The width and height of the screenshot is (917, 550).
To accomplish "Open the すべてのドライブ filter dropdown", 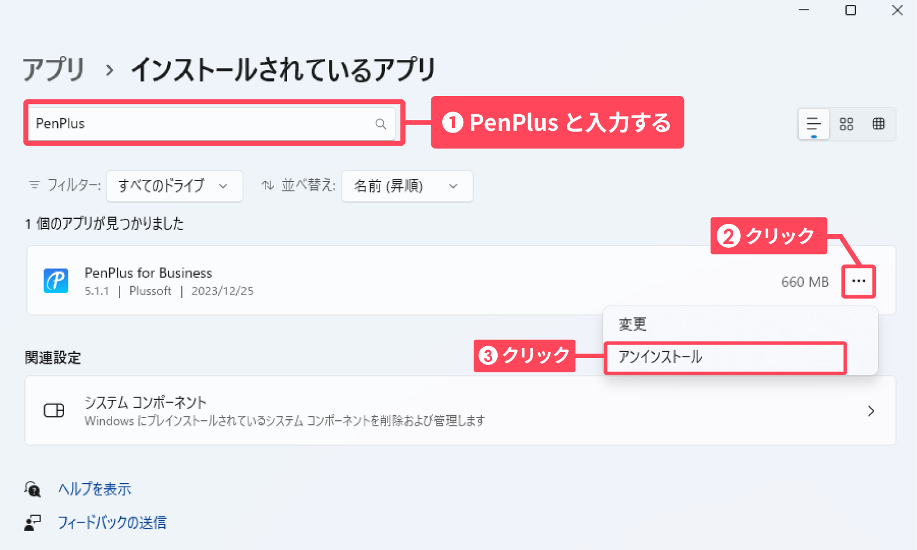I will pos(174,186).
